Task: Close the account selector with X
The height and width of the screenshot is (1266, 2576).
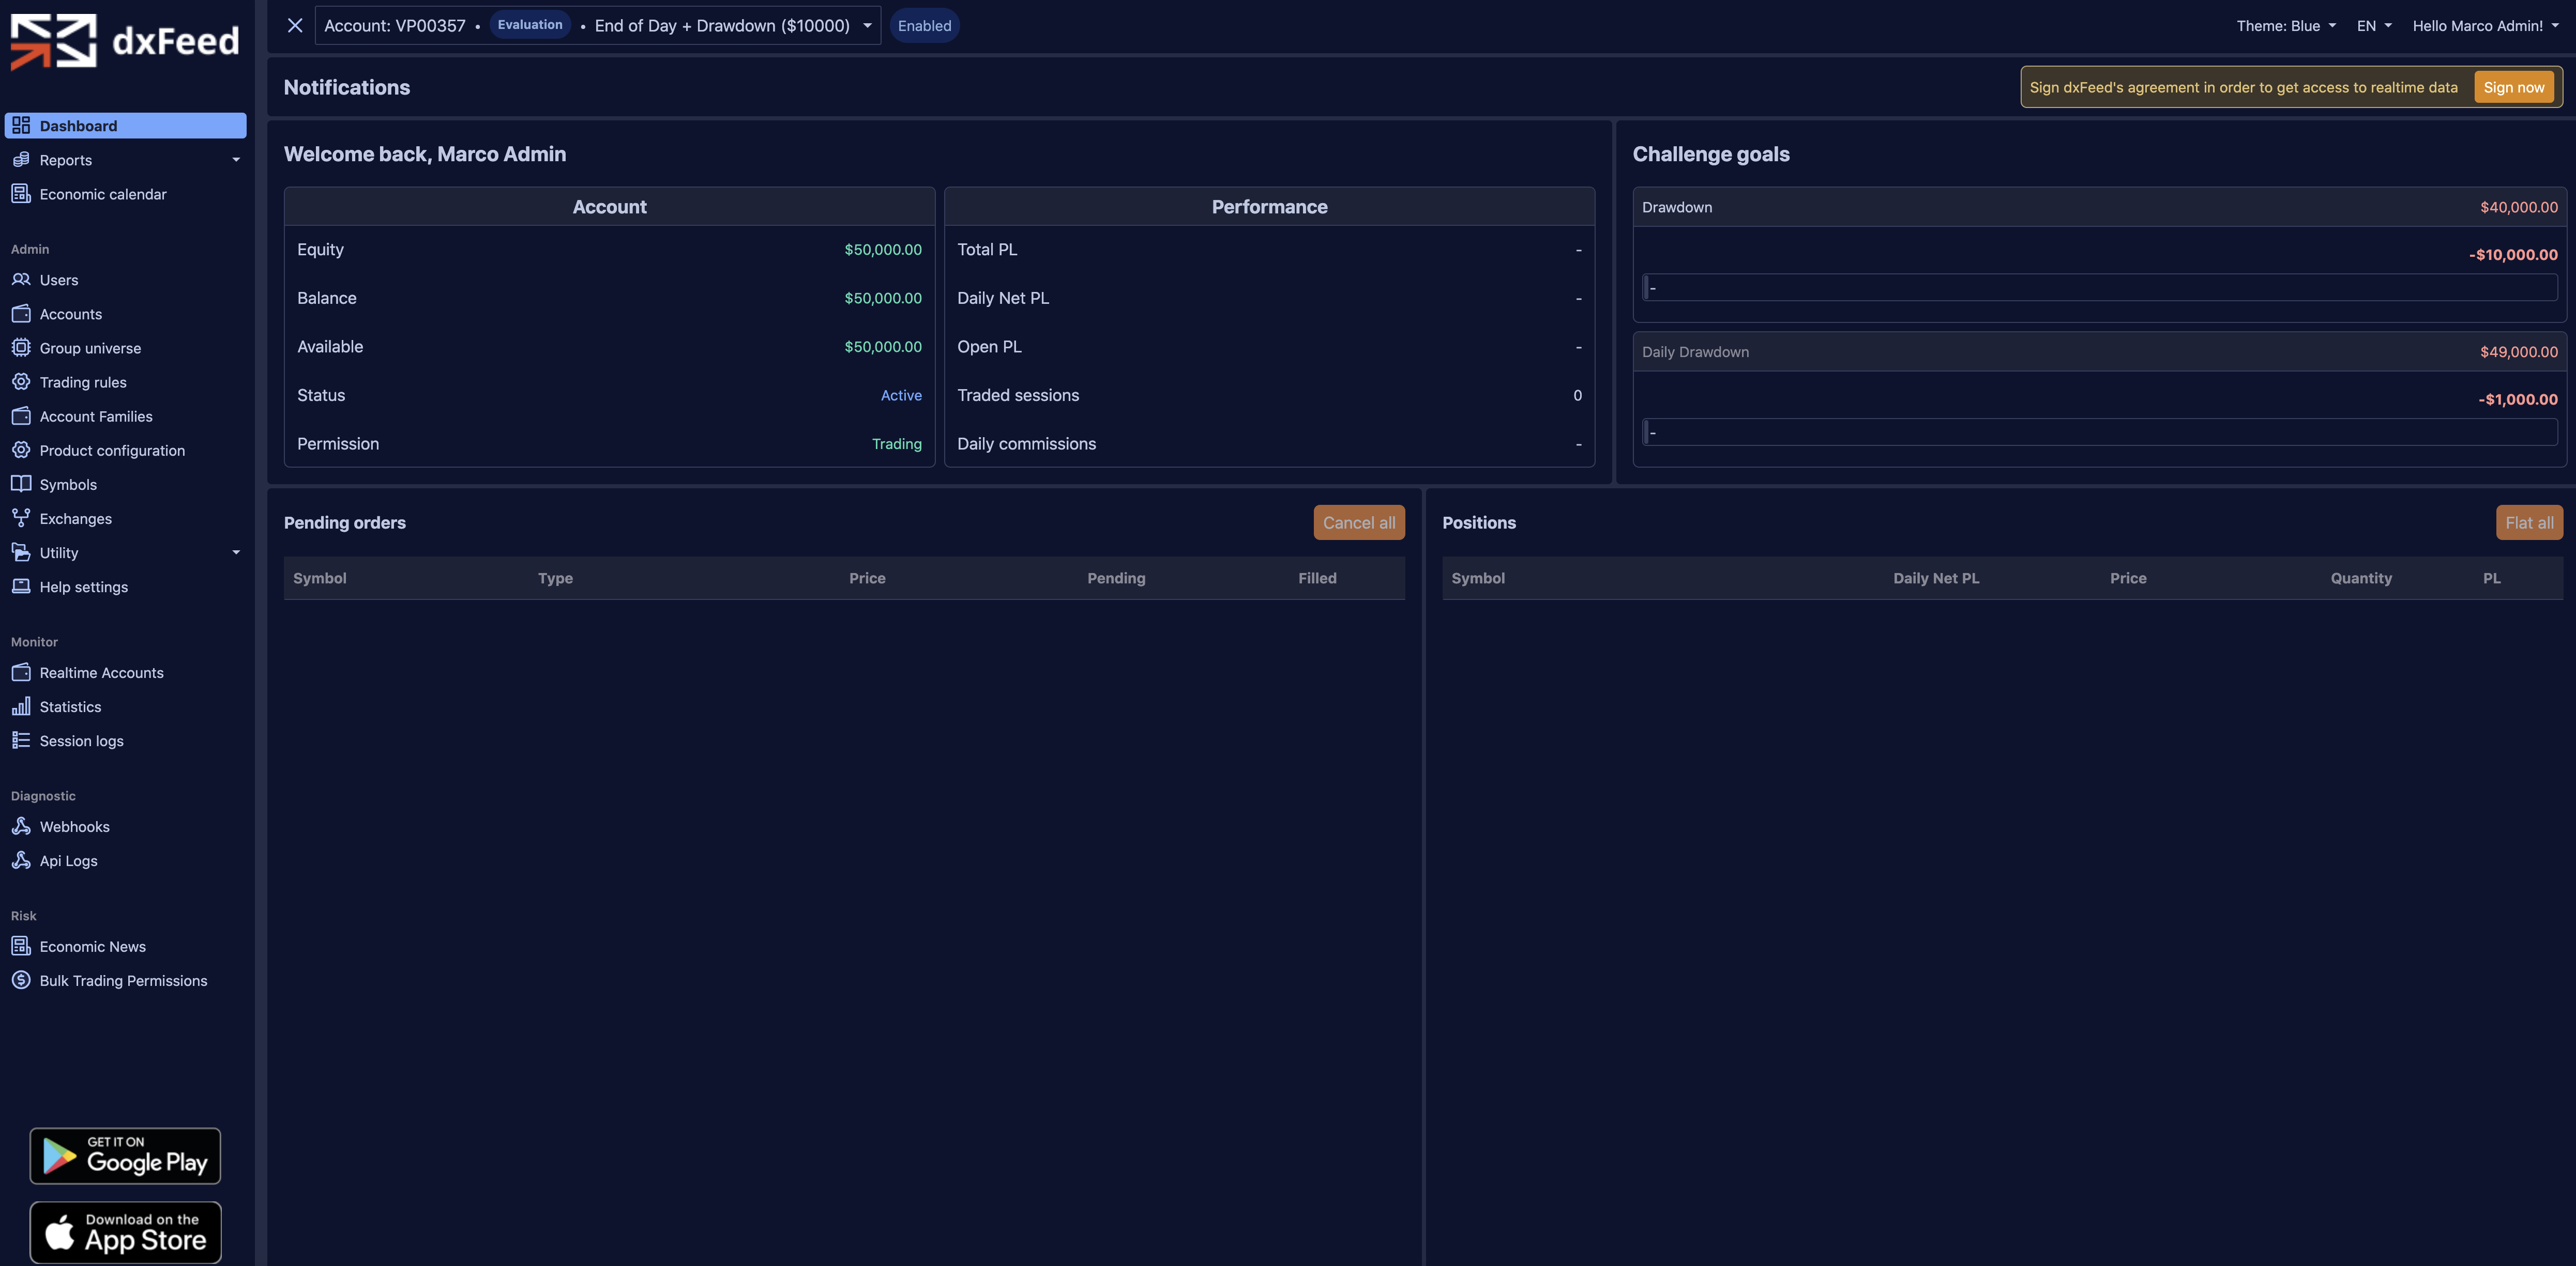Action: (294, 26)
